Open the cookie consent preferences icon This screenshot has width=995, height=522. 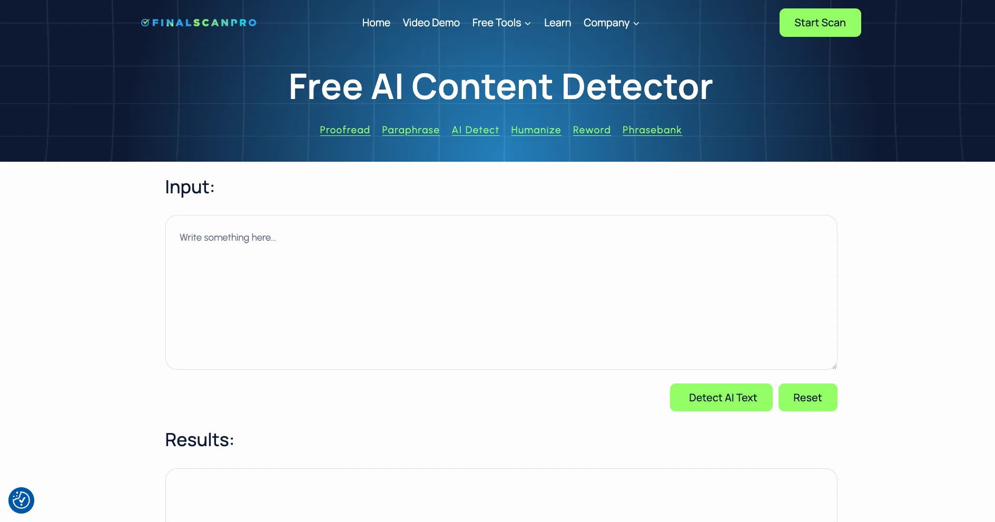[x=21, y=500]
